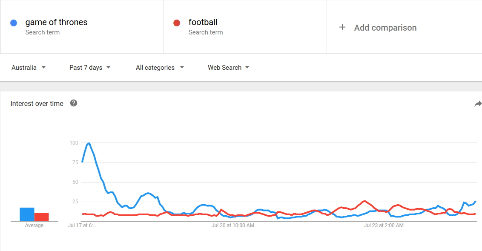Viewport: 482px width, 251px height.
Task: Click the blue dot beside game of thrones
Action: pos(14,23)
